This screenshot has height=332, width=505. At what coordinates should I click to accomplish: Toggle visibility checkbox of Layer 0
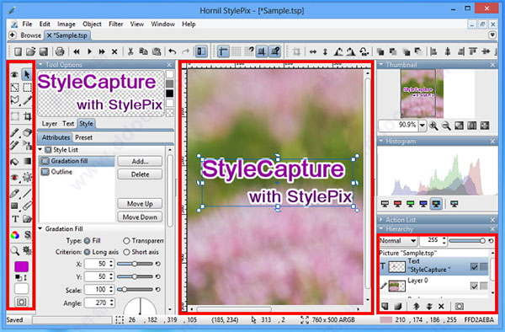coord(474,286)
